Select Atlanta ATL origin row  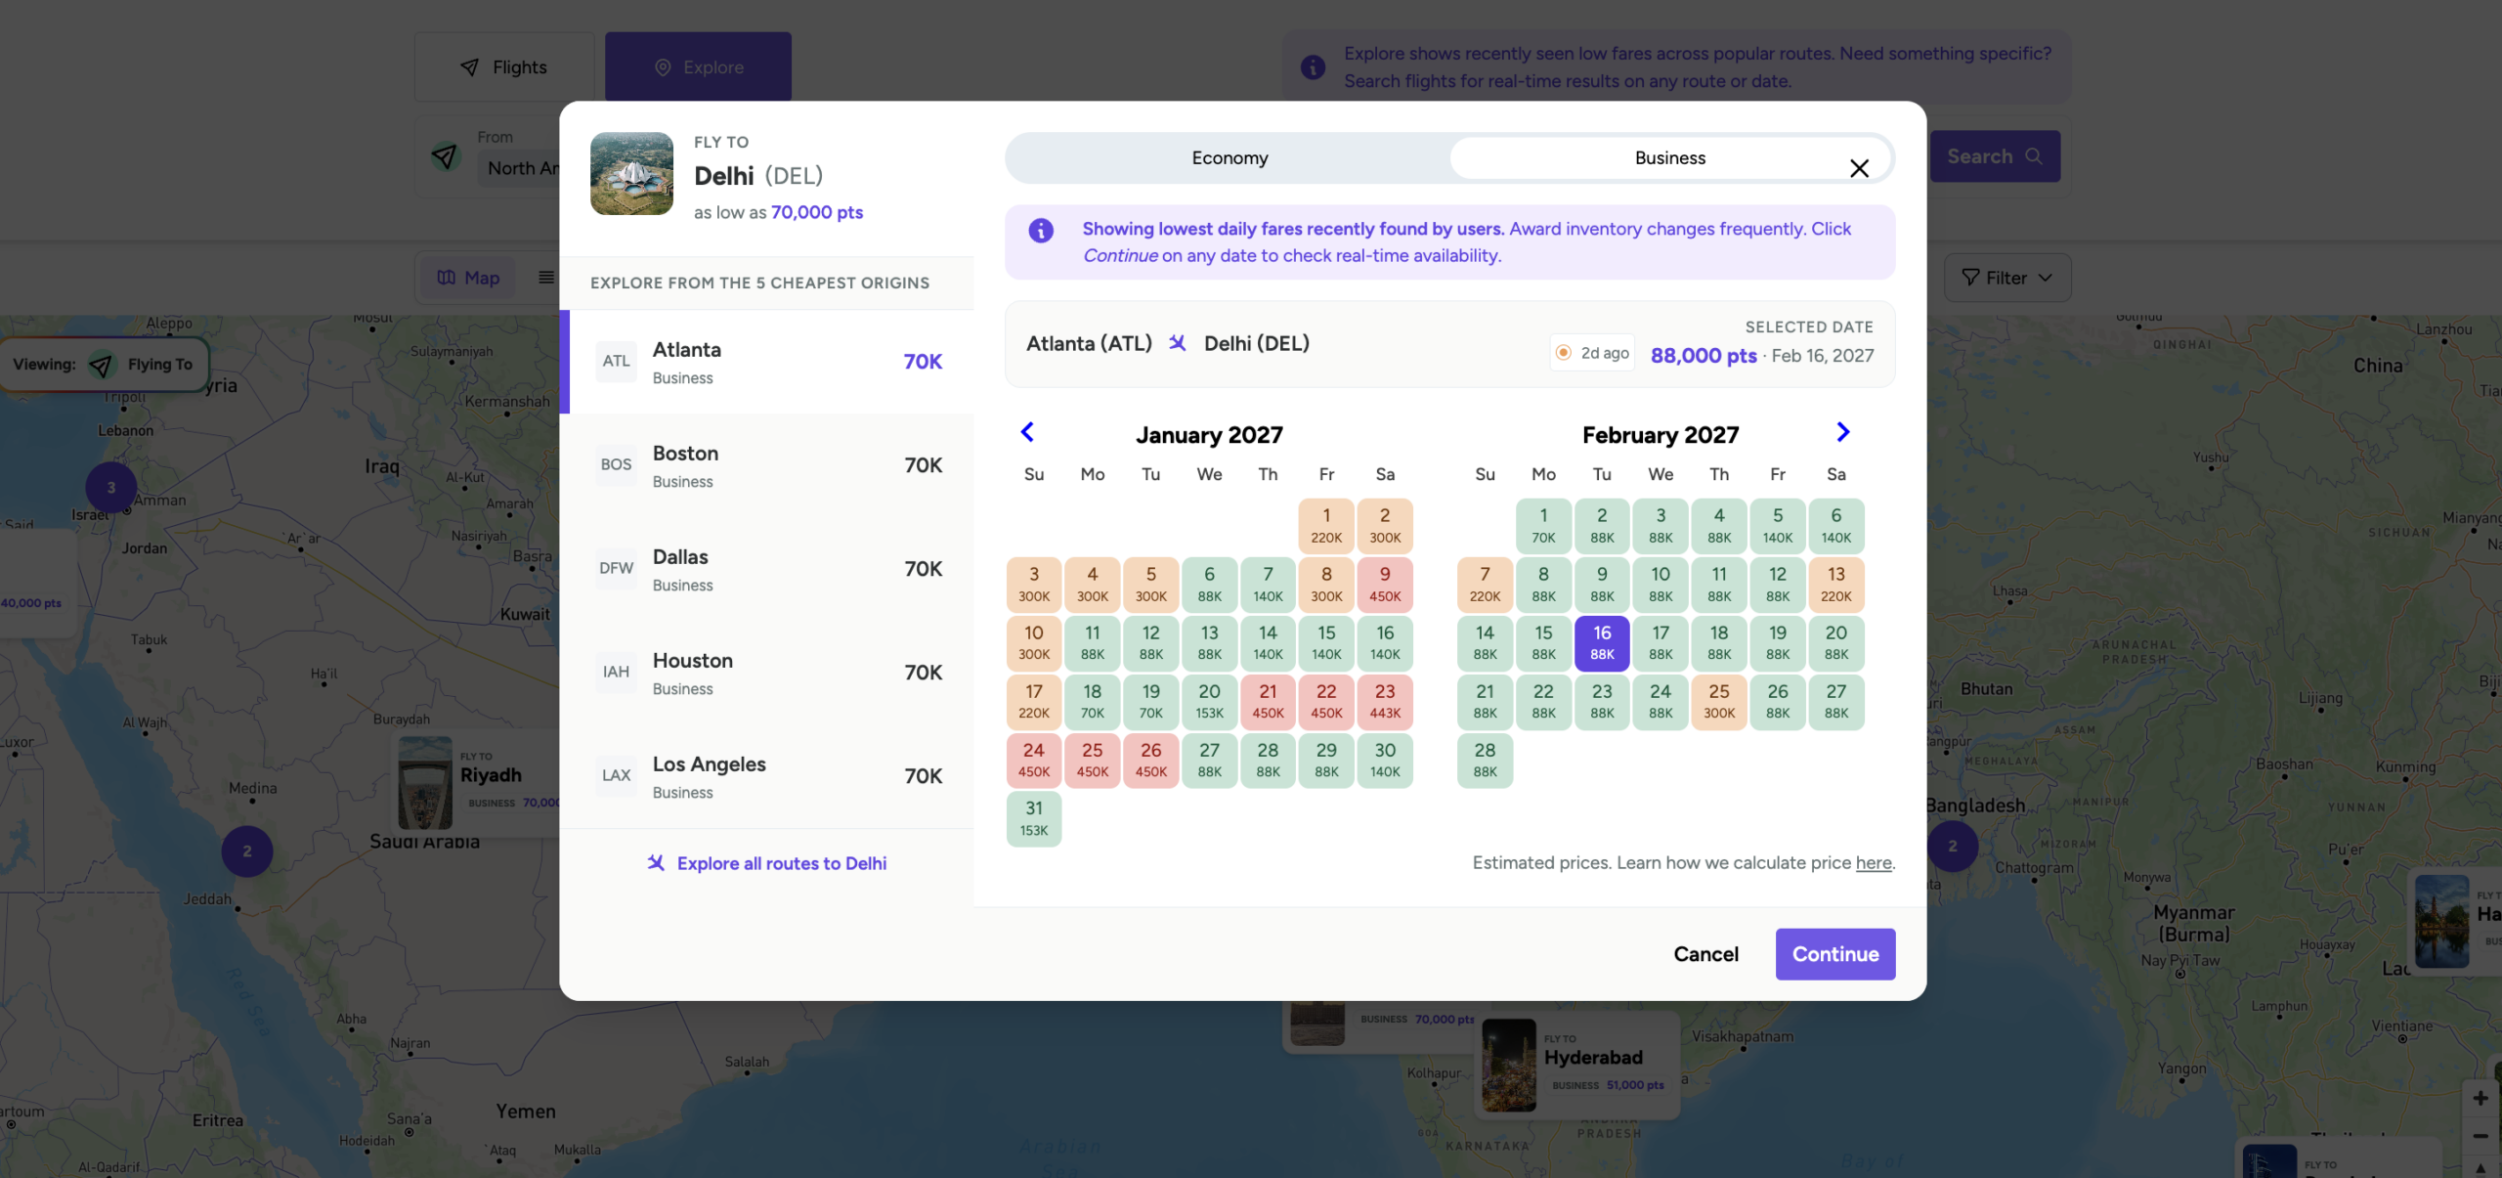[x=768, y=362]
